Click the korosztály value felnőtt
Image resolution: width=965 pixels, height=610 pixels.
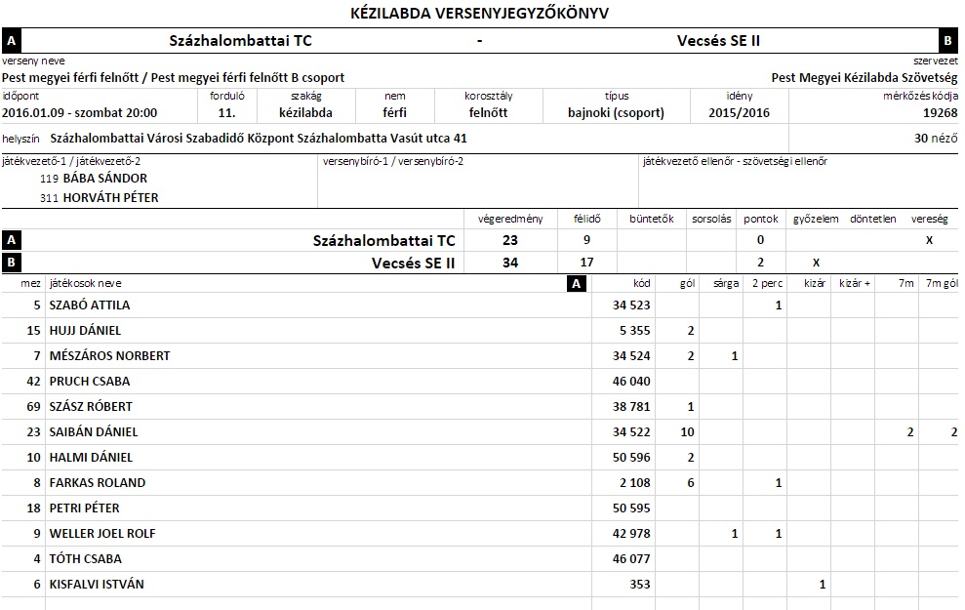click(x=488, y=113)
